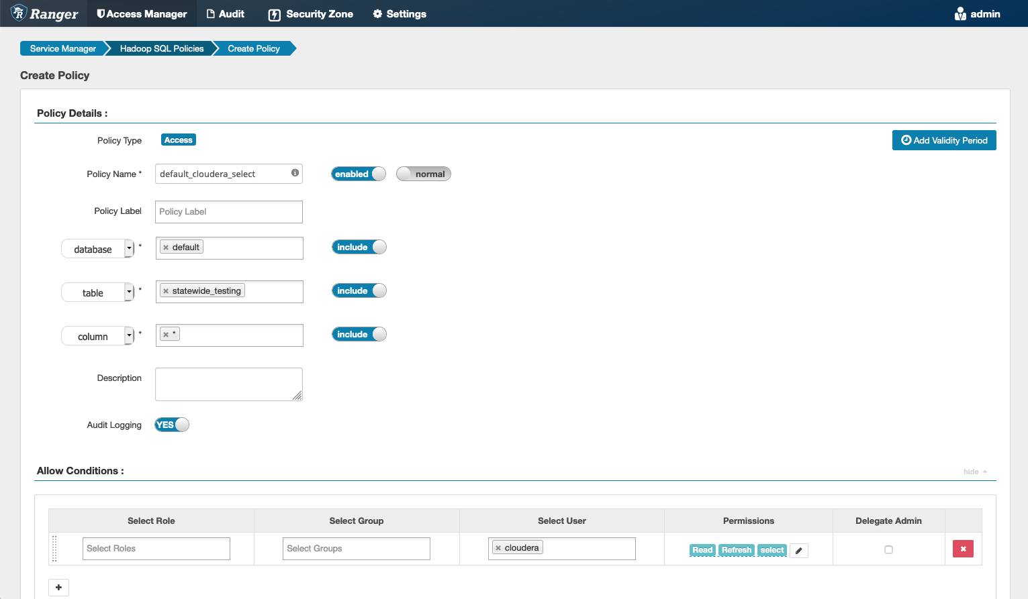Image resolution: width=1028 pixels, height=599 pixels.
Task: Click the Add Validity Period button
Action: tap(943, 140)
